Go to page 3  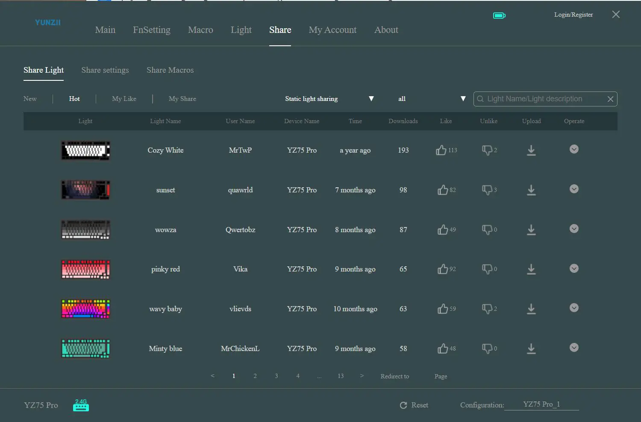pyautogui.click(x=276, y=376)
